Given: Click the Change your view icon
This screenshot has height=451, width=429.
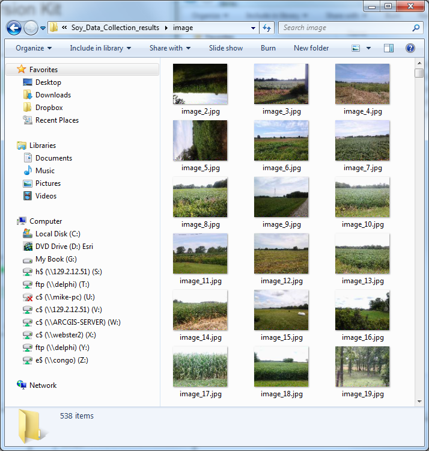Looking at the screenshot, I should 356,48.
